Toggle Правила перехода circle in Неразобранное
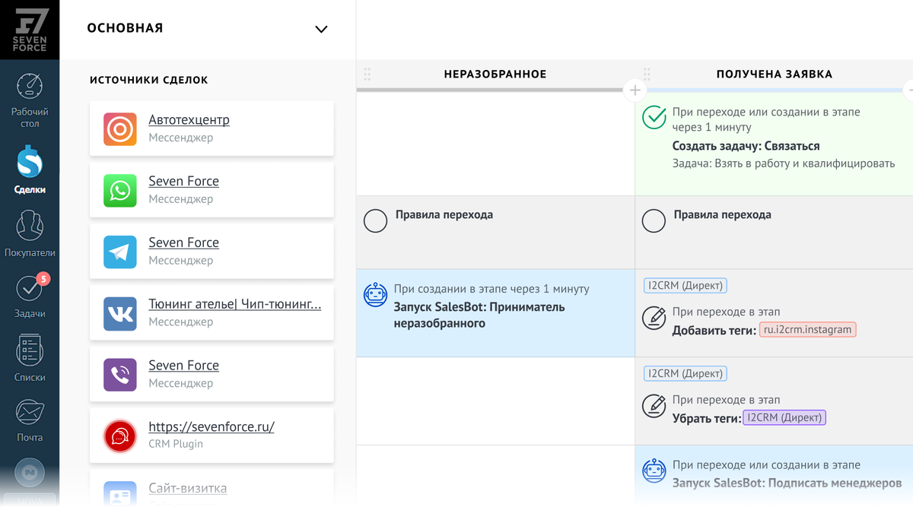This screenshot has height=507, width=913. [375, 221]
